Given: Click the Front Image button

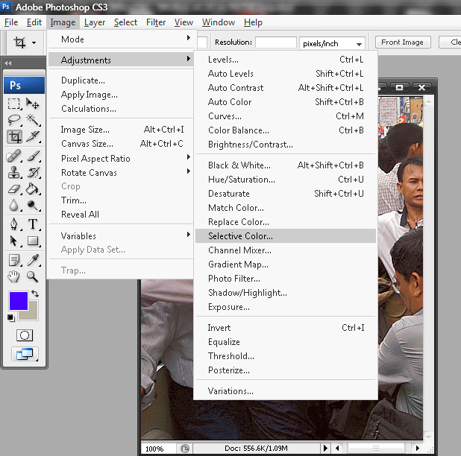Looking at the screenshot, I should pyautogui.click(x=403, y=42).
